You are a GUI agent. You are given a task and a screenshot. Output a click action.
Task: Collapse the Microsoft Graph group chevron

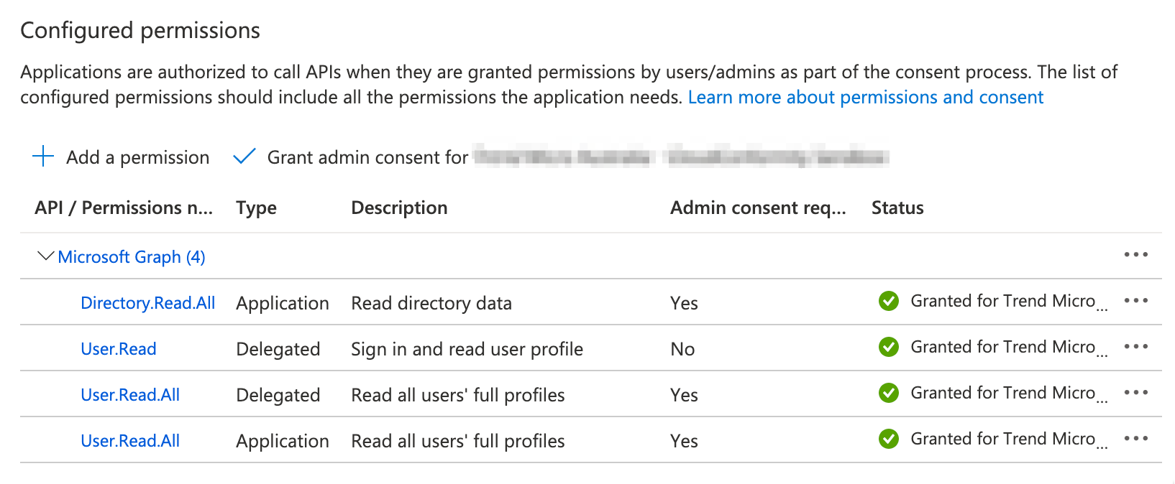[45, 256]
